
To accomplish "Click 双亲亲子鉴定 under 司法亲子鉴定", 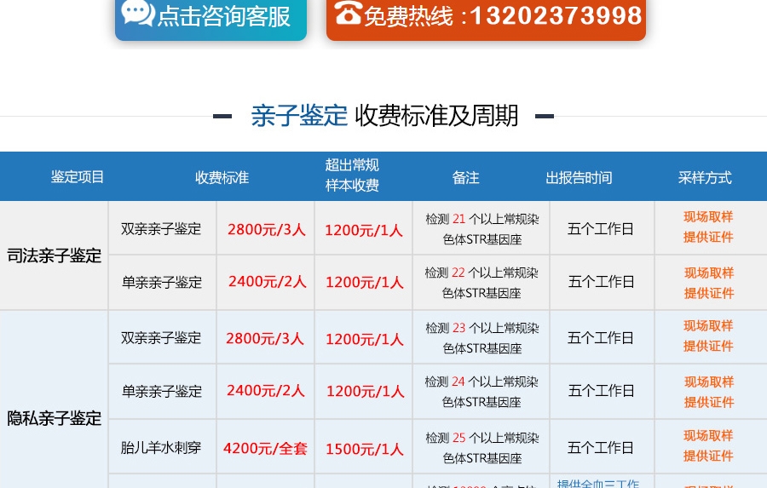I will click(x=161, y=228).
